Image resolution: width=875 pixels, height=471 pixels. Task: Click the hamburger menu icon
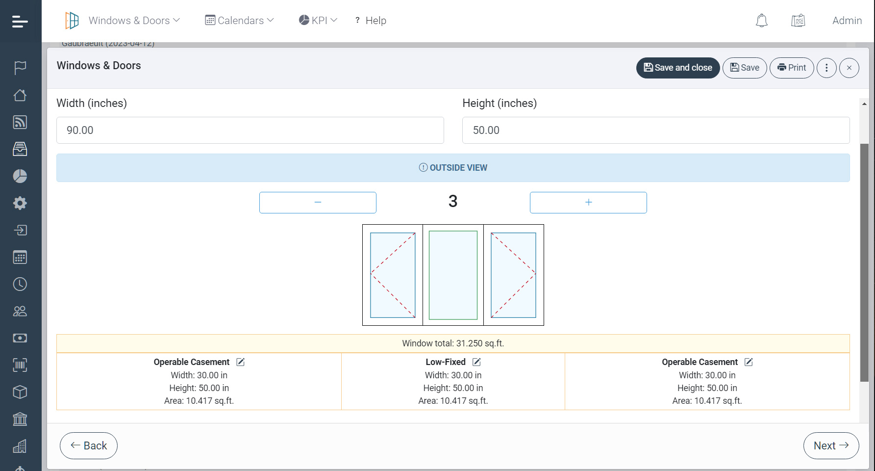click(20, 21)
